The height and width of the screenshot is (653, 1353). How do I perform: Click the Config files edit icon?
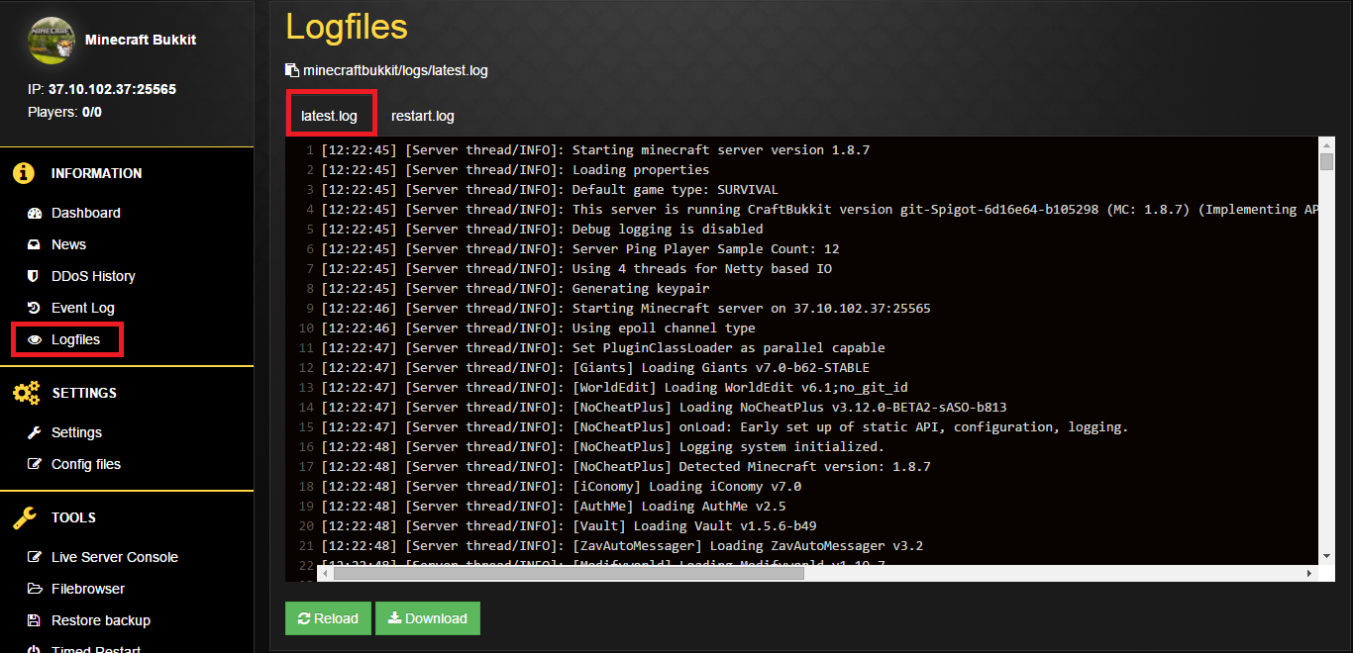(35, 464)
